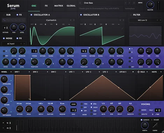The height and width of the screenshot is (133, 164).
Task: Click right warp-mode arrow of Oscillator A
Action: (54, 64)
